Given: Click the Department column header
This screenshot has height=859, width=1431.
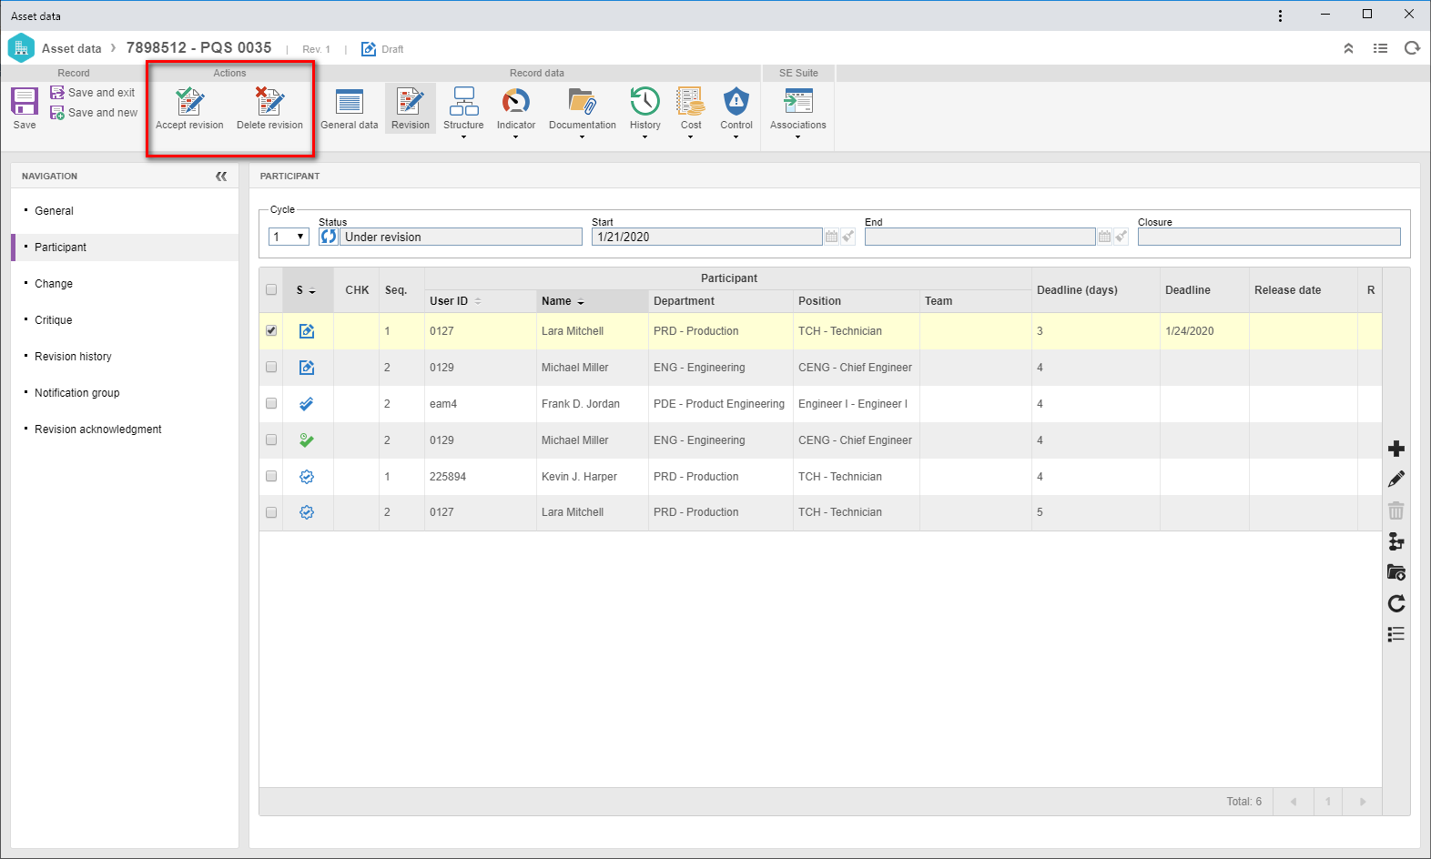Looking at the screenshot, I should [x=720, y=301].
